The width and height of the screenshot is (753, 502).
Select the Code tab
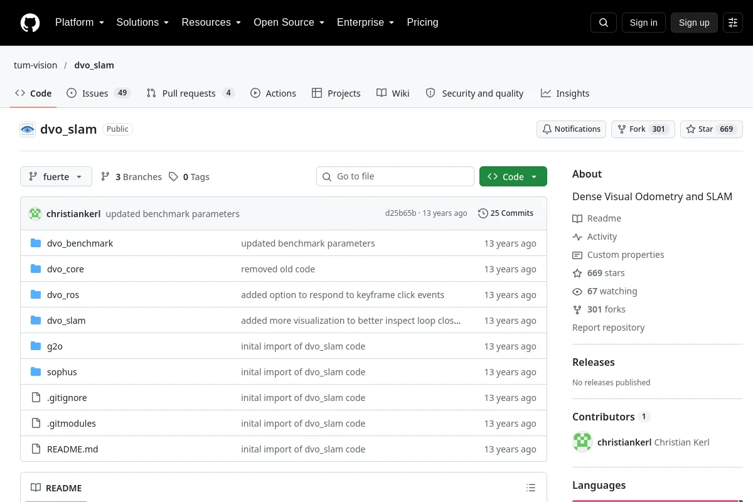(x=33, y=93)
